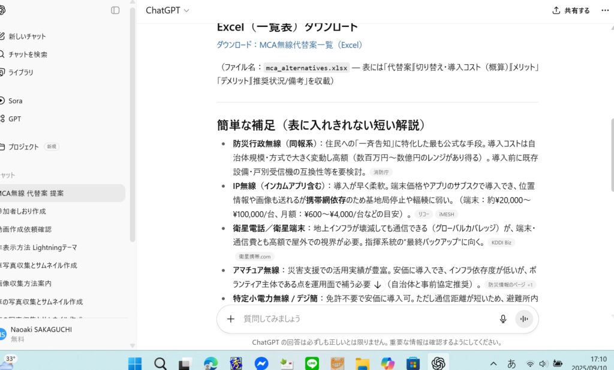Launch Microsoft Edge from the taskbar

(210, 364)
